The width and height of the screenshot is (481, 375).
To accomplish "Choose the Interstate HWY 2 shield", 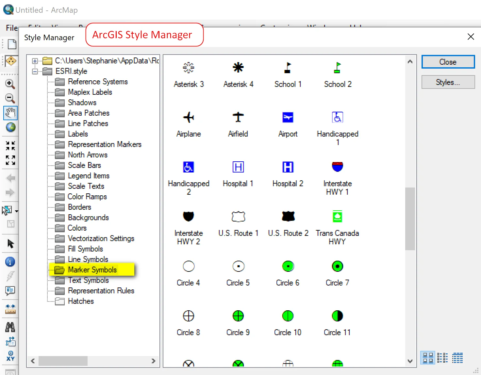I will [189, 216].
